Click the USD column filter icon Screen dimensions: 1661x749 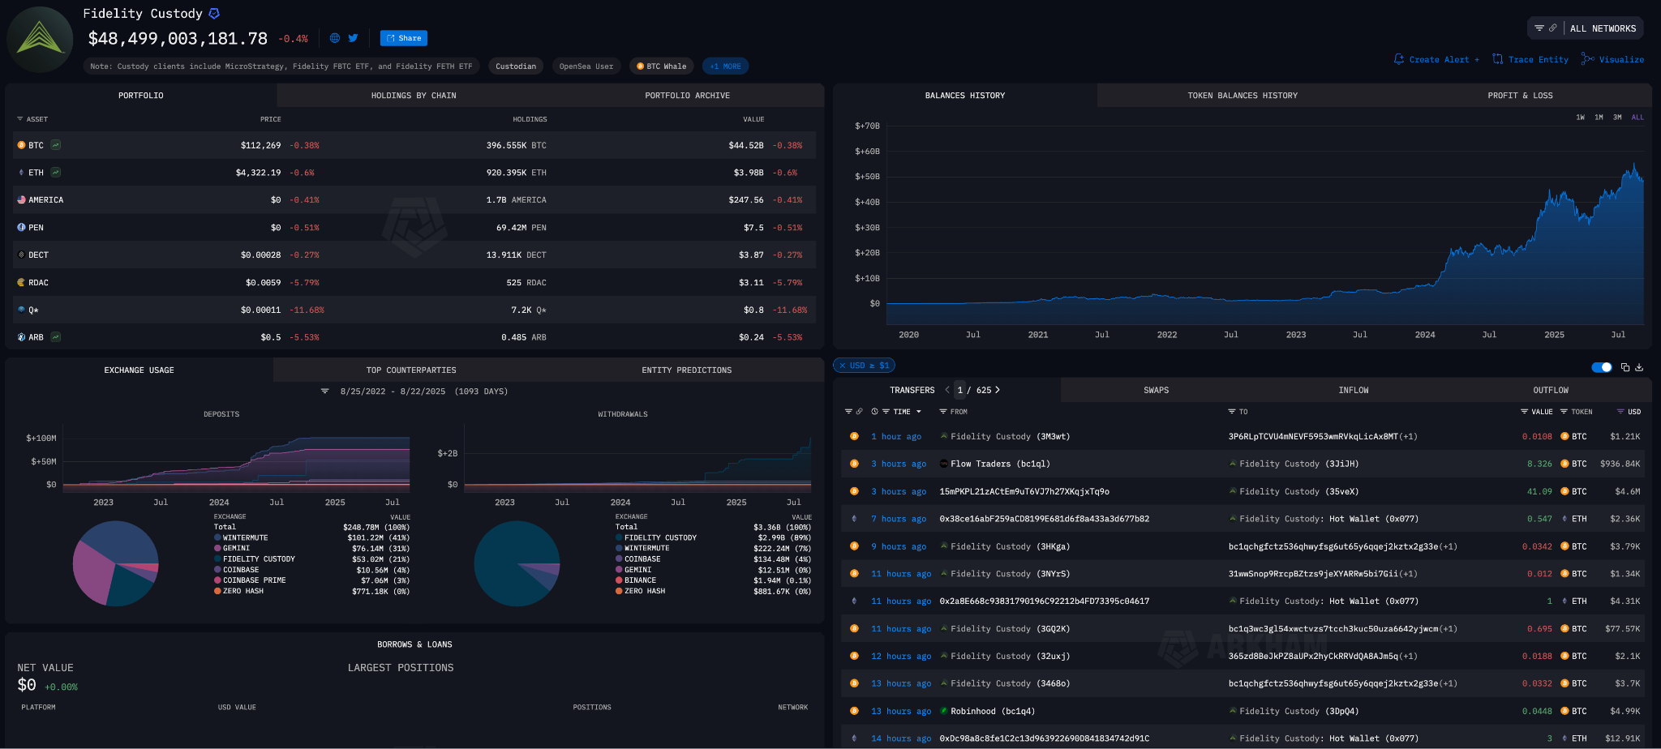pos(1620,412)
